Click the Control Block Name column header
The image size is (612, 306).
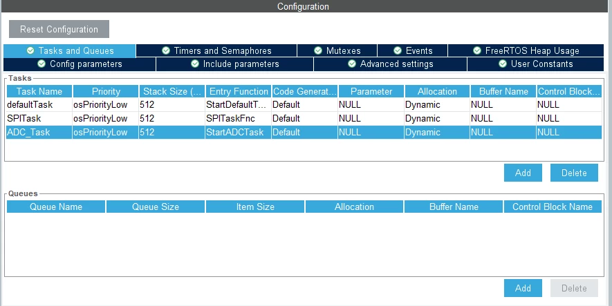[553, 207]
